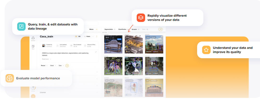Click the Food category label on Donut image
Viewport: 260px width, 101px height.
click(x=128, y=52)
